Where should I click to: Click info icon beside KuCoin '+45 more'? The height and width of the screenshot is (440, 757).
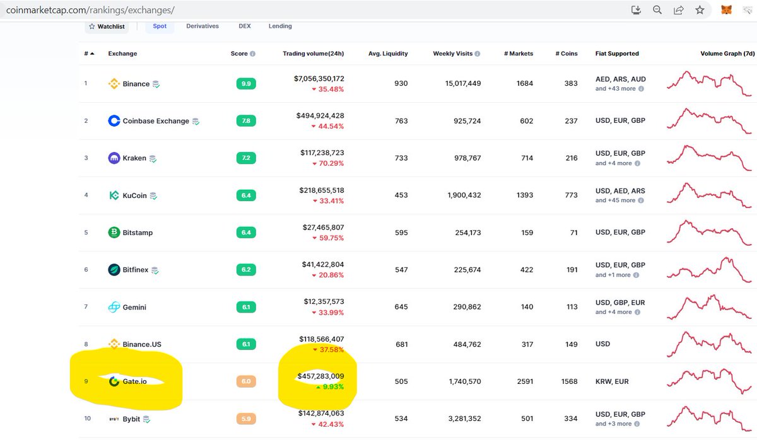[x=642, y=200]
